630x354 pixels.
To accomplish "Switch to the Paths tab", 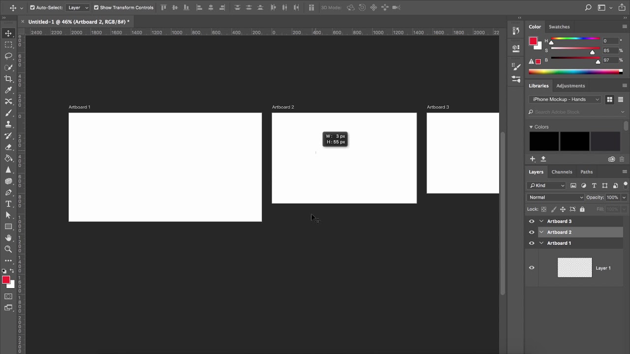I will coord(586,172).
